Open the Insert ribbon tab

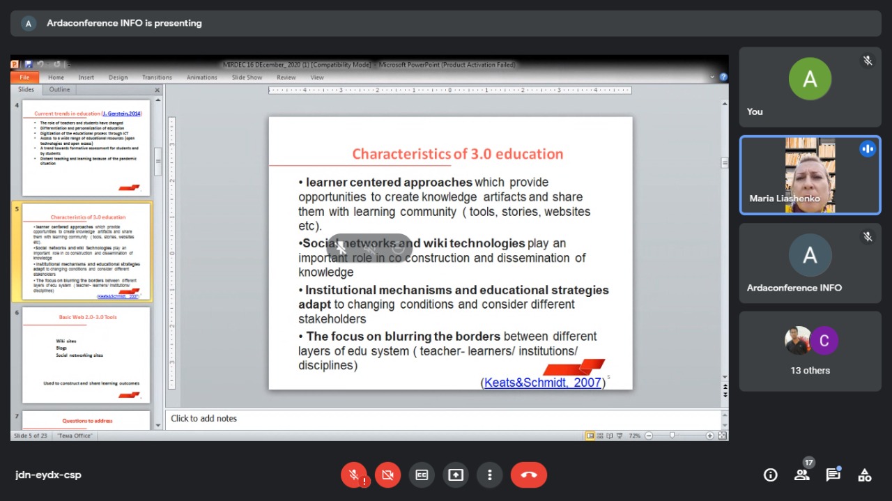pyautogui.click(x=86, y=77)
